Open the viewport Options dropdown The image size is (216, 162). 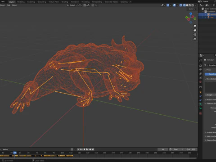pyautogui.click(x=192, y=9)
